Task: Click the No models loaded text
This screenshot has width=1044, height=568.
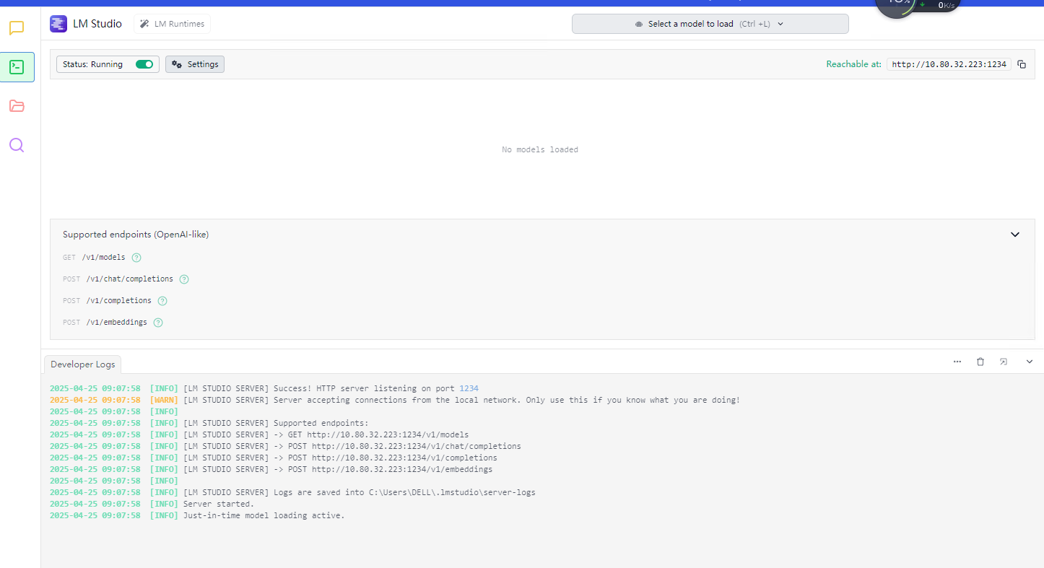Action: click(x=540, y=149)
